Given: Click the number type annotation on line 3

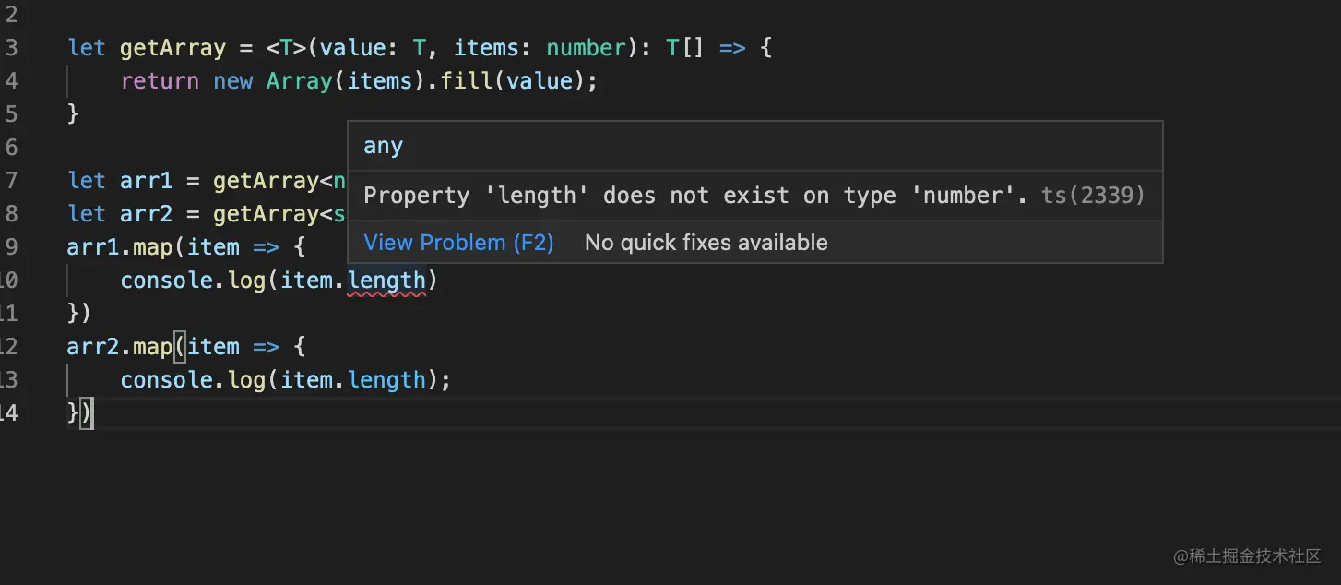Looking at the screenshot, I should coord(586,48).
